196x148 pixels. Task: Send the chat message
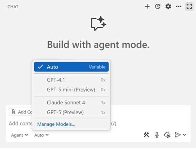click(x=177, y=135)
